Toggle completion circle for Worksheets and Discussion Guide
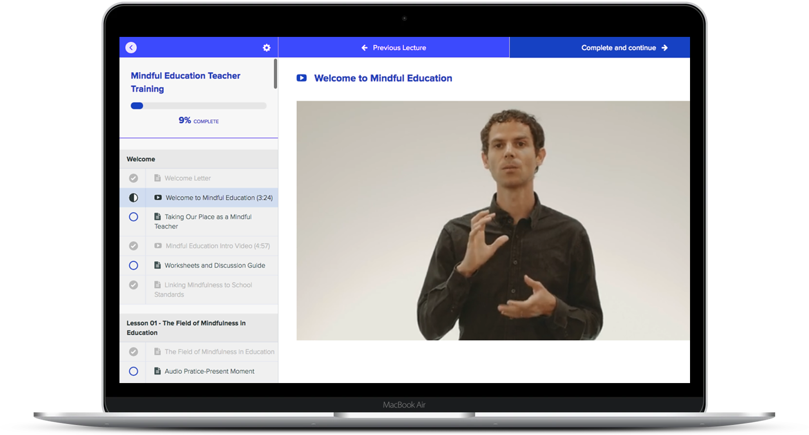The image size is (809, 435). point(134,266)
